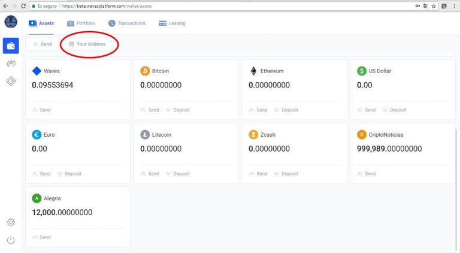
Task: Click the saved password key icon
Action: (x=417, y=6)
